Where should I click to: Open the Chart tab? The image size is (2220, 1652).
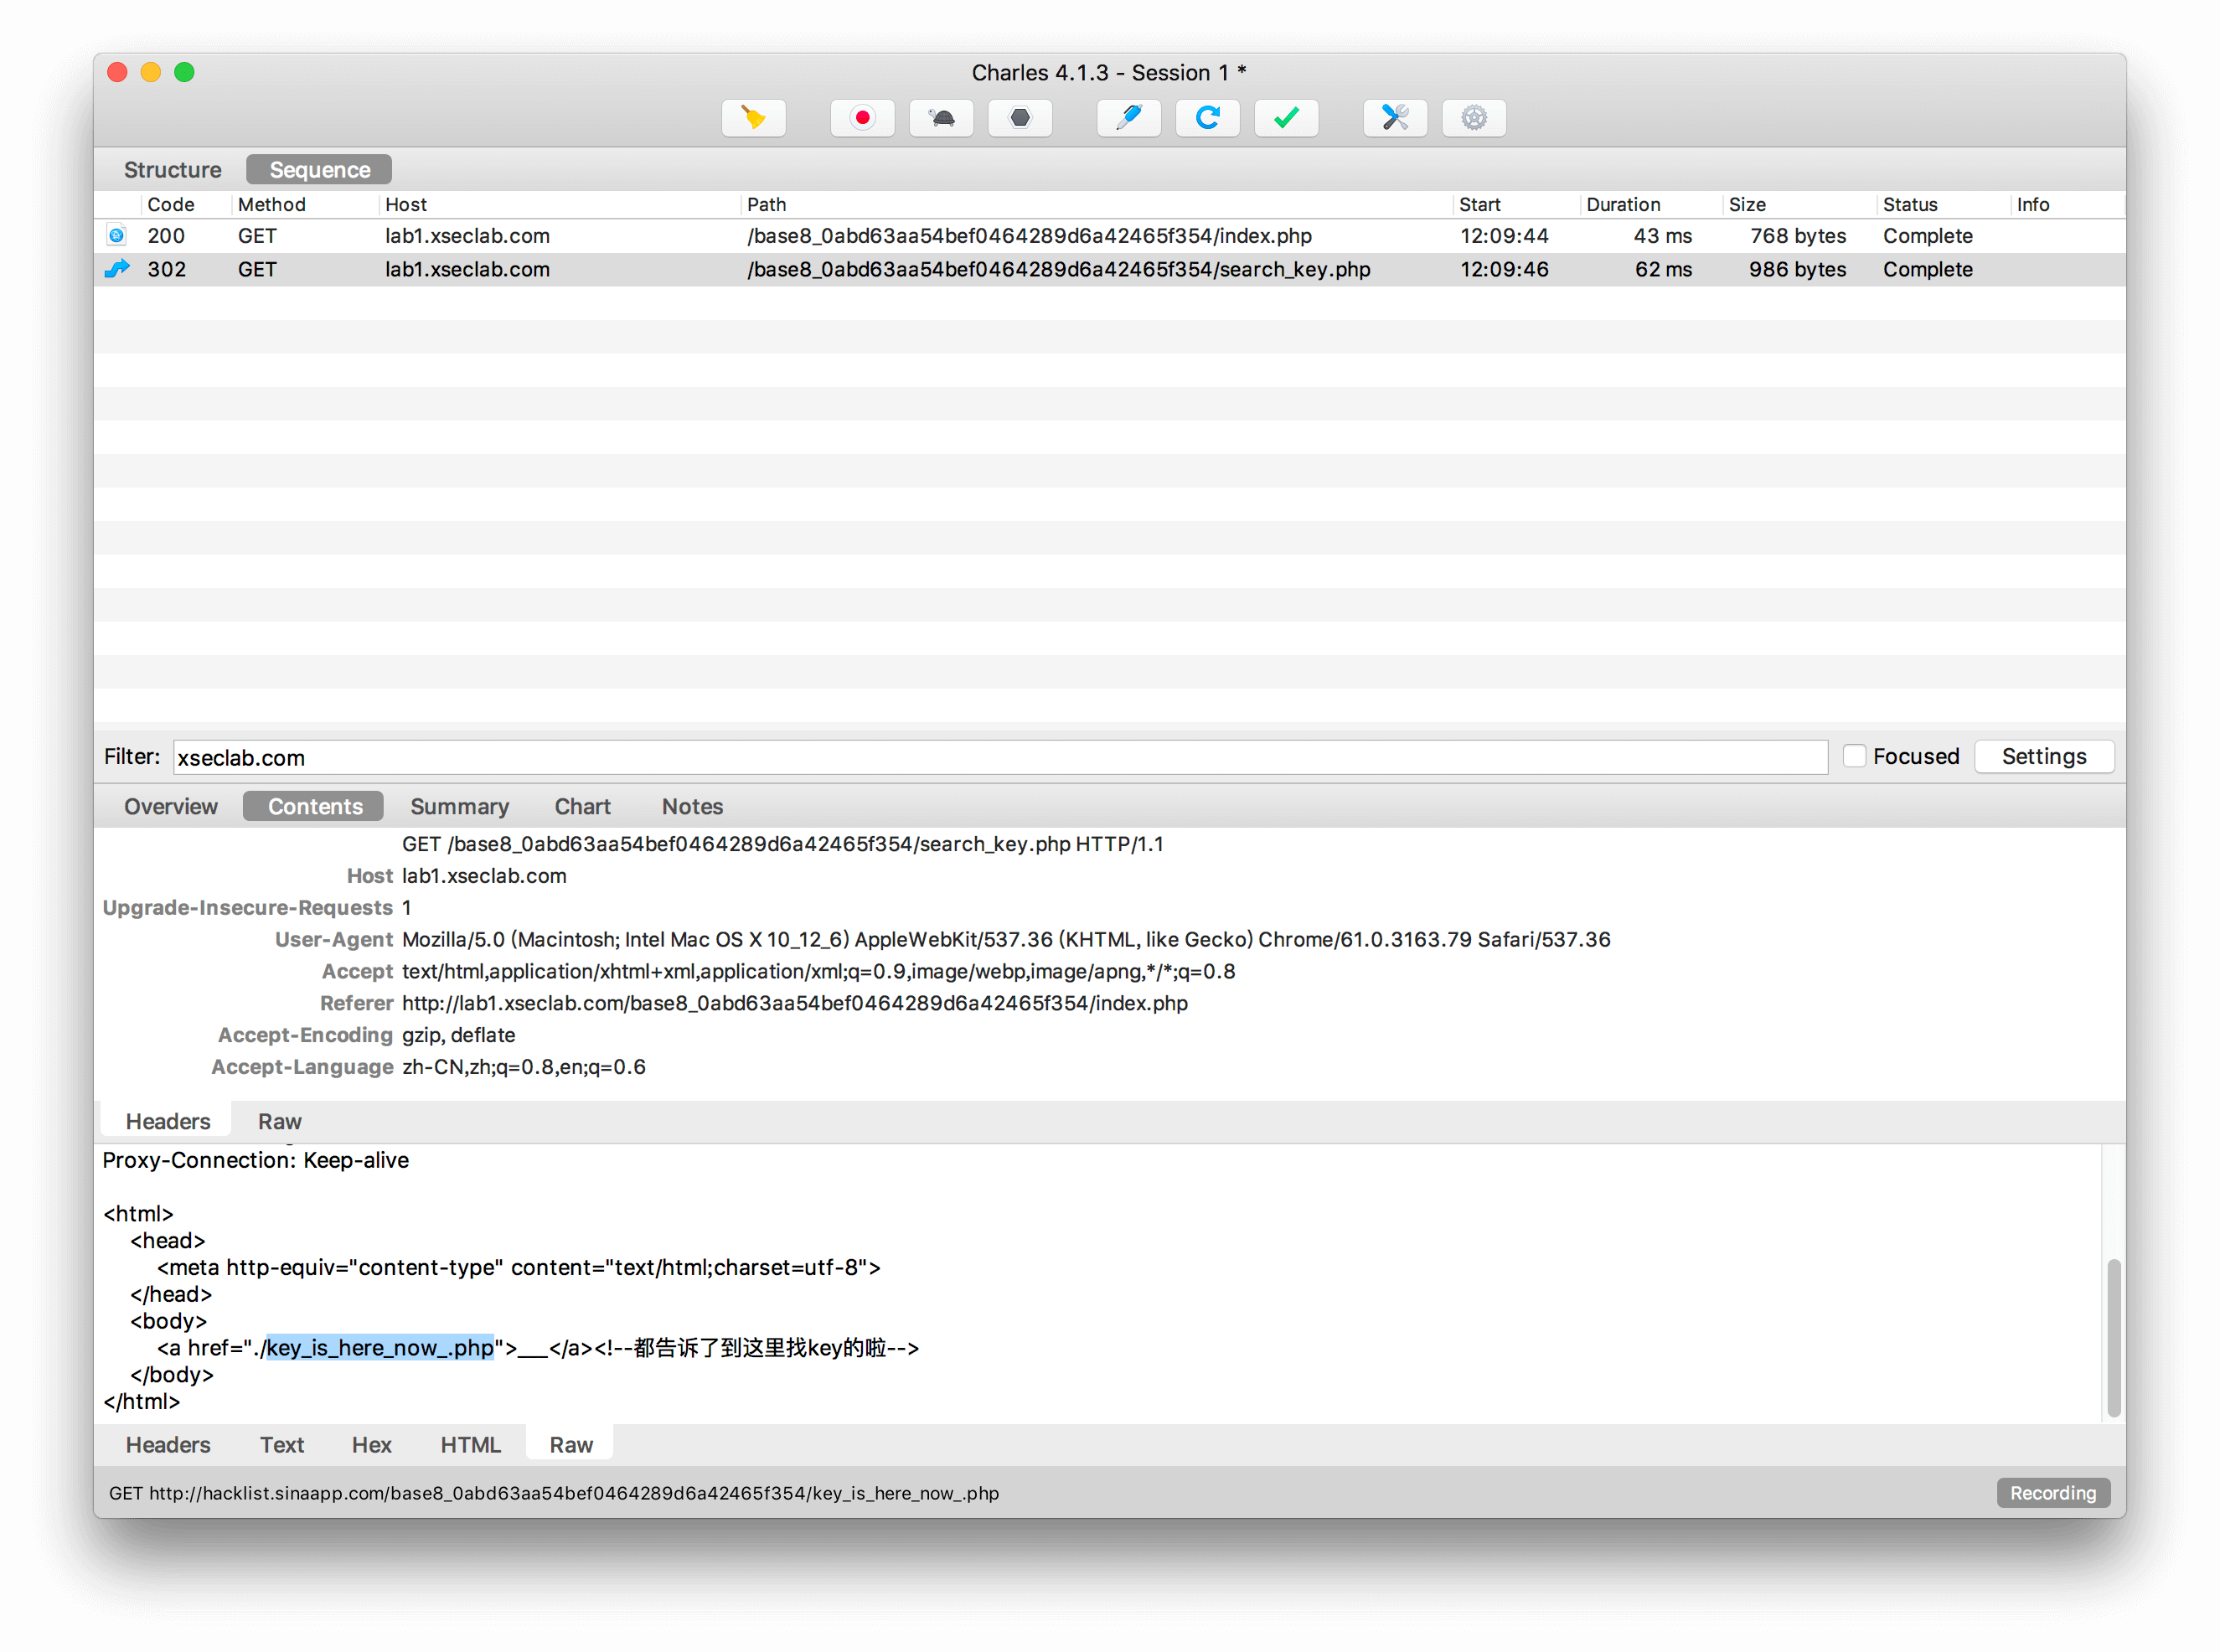pyautogui.click(x=583, y=807)
